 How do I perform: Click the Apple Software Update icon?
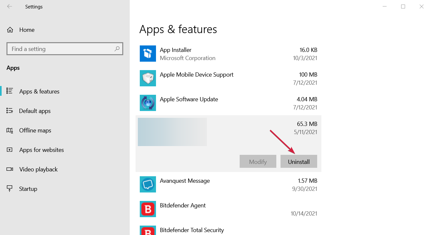tap(148, 103)
